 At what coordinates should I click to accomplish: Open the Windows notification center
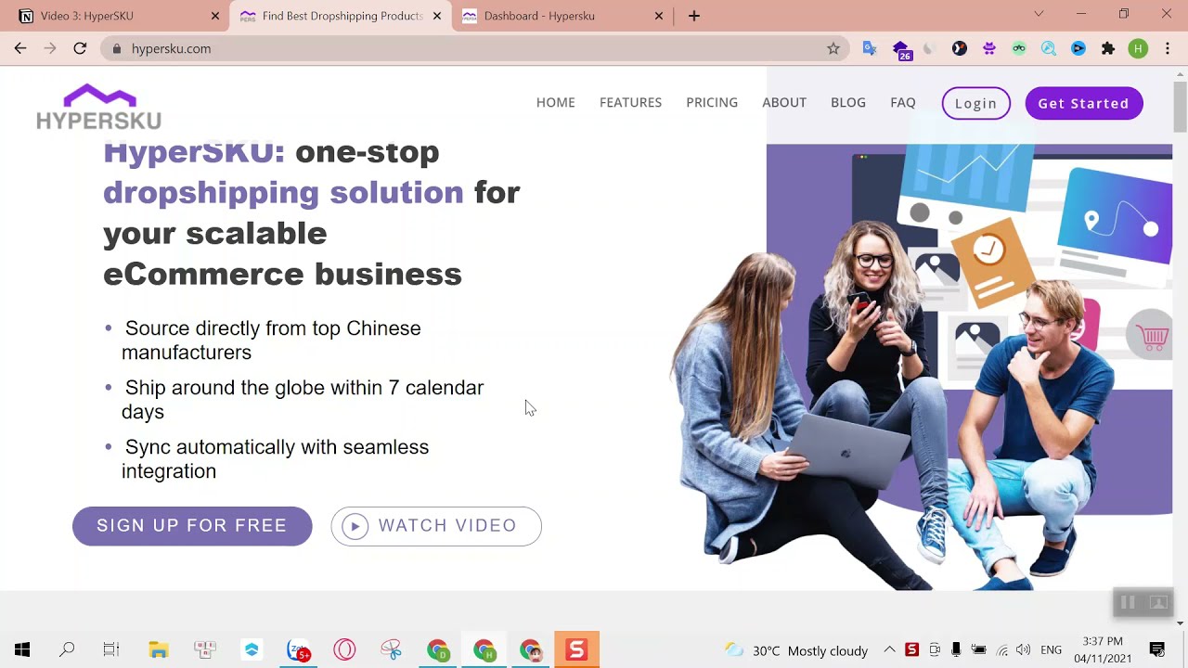1157,649
